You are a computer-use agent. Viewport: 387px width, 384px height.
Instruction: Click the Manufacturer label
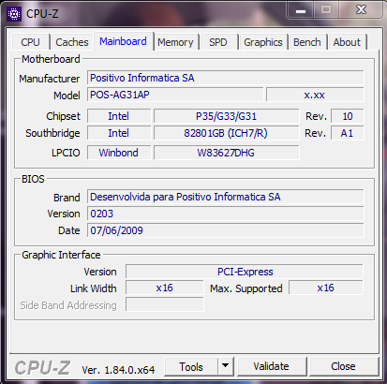pos(50,79)
